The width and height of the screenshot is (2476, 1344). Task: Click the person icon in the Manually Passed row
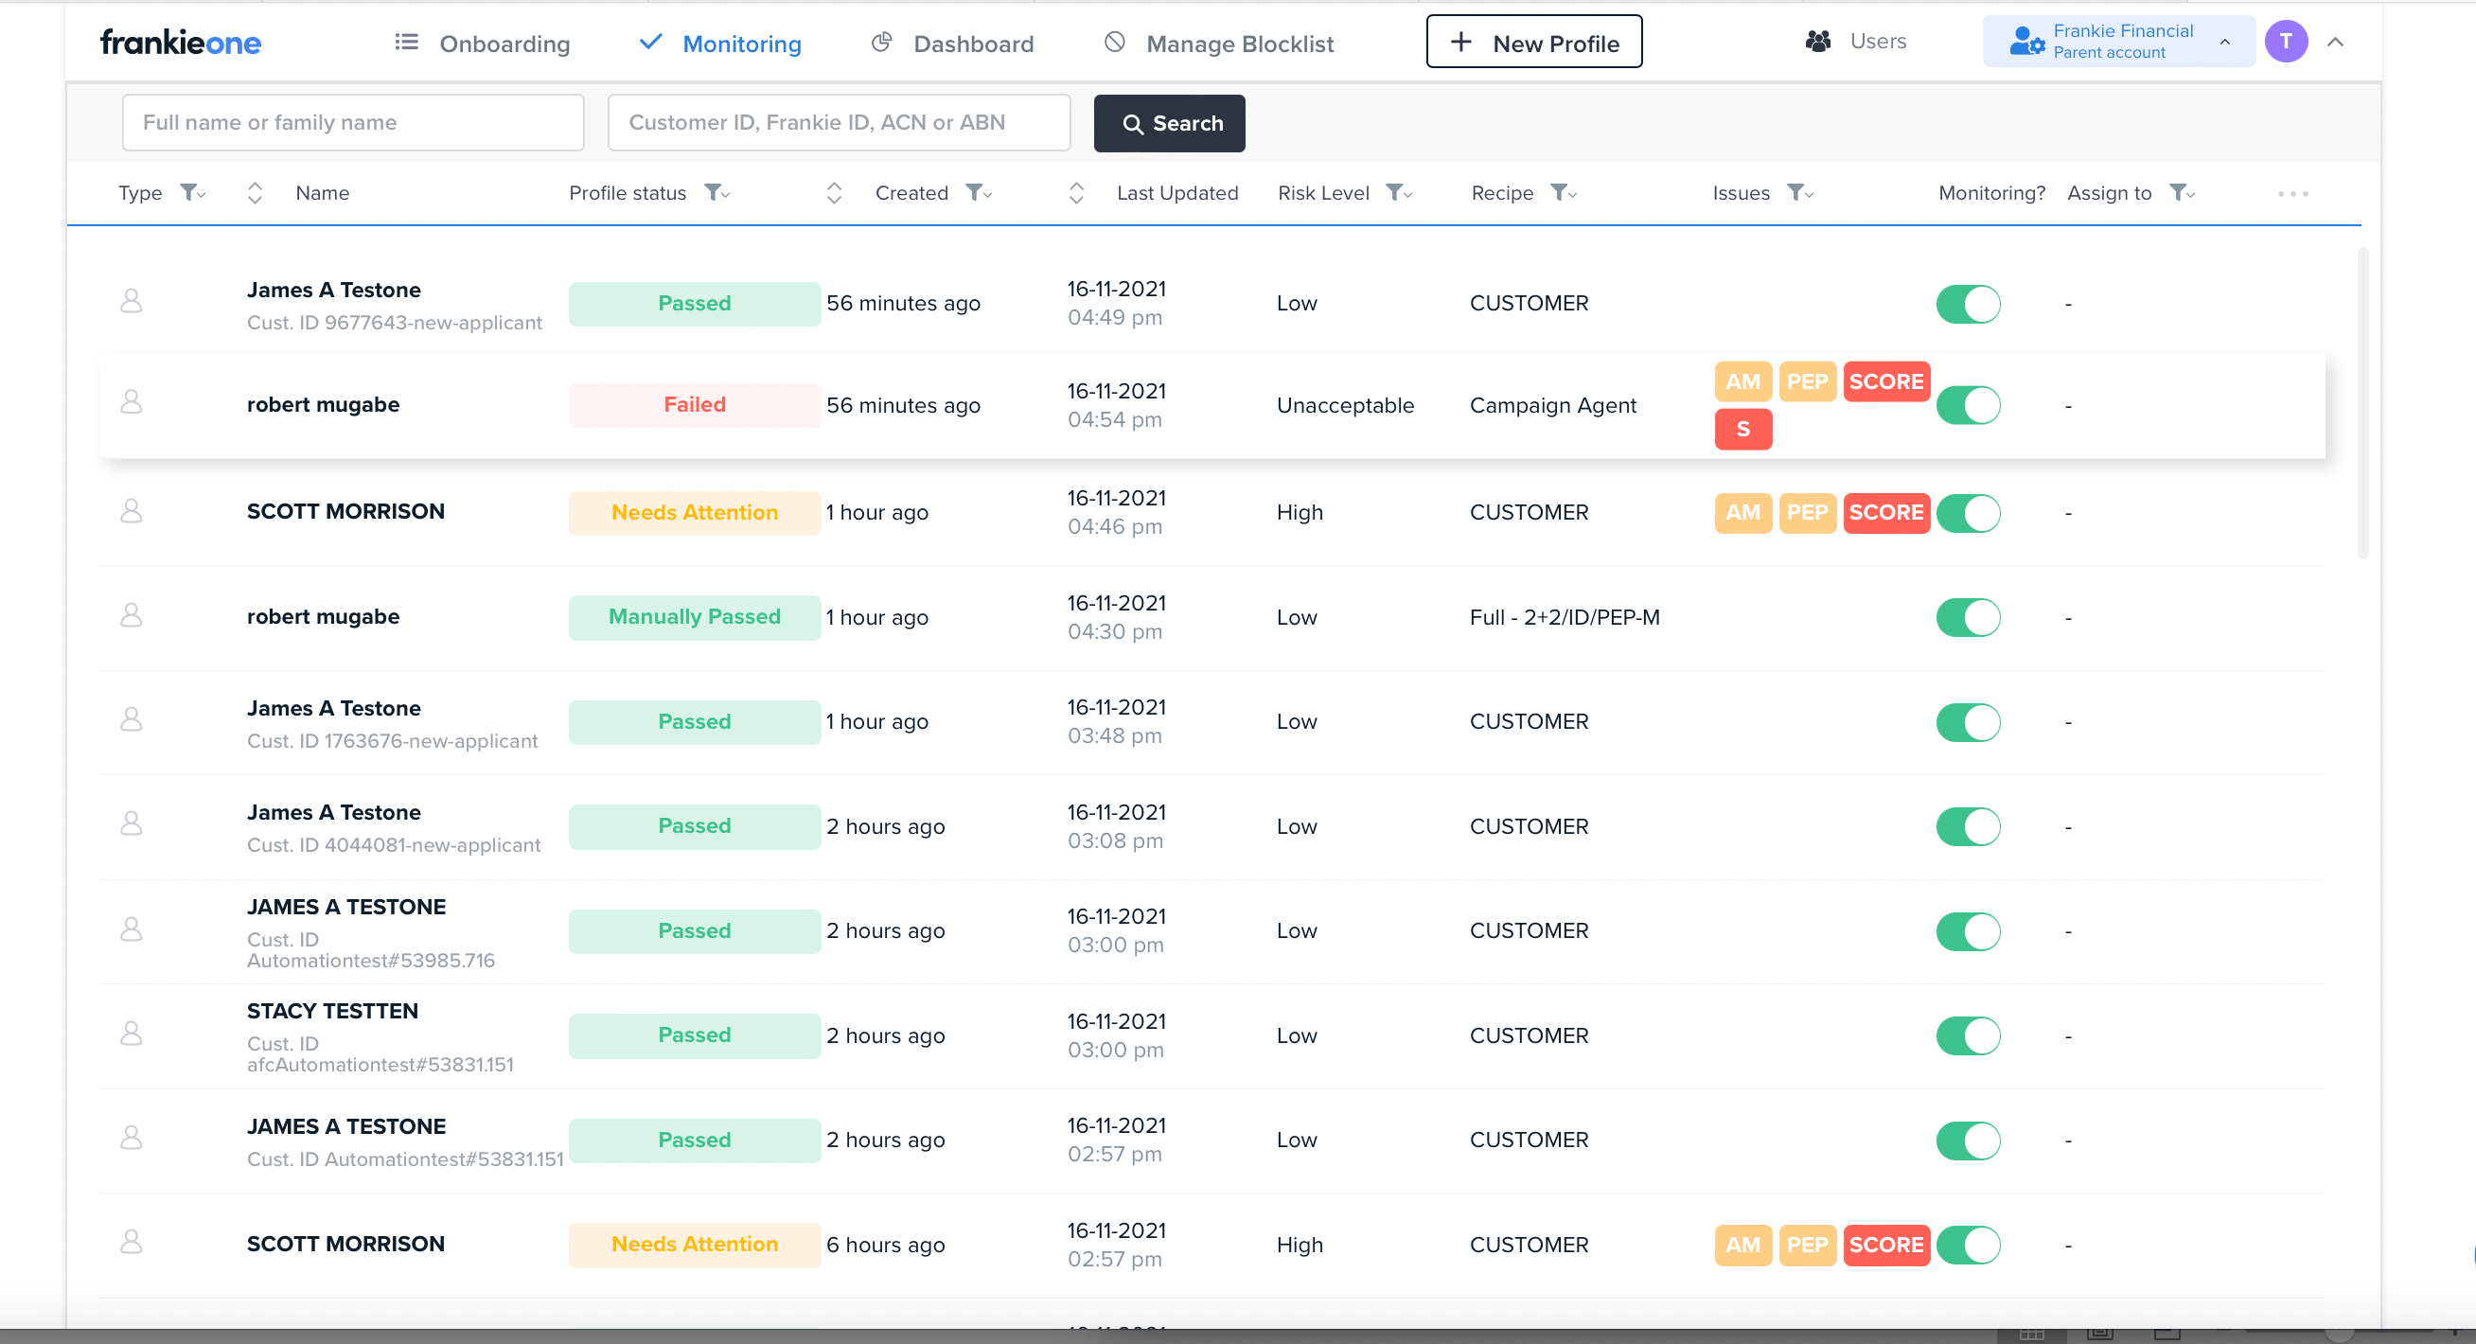pos(132,615)
